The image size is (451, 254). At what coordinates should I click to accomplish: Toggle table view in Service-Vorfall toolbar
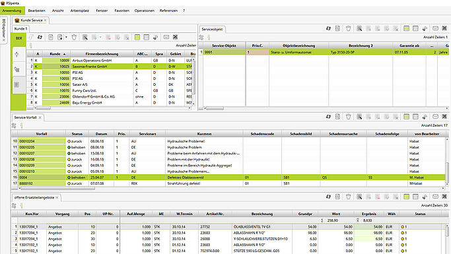pyautogui.click(x=406, y=117)
